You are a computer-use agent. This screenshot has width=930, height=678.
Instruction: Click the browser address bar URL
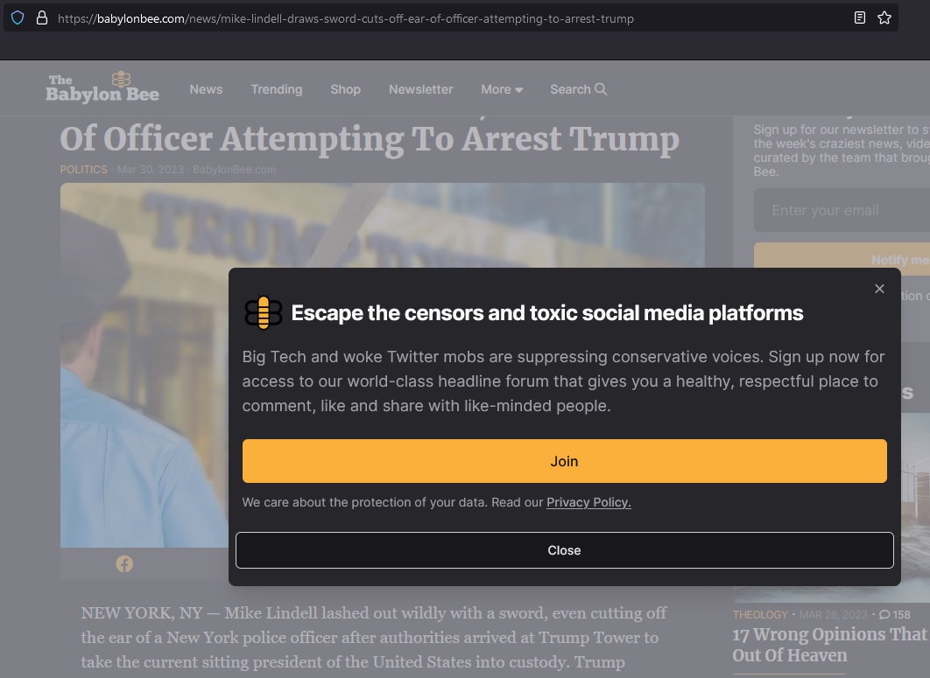pos(346,18)
